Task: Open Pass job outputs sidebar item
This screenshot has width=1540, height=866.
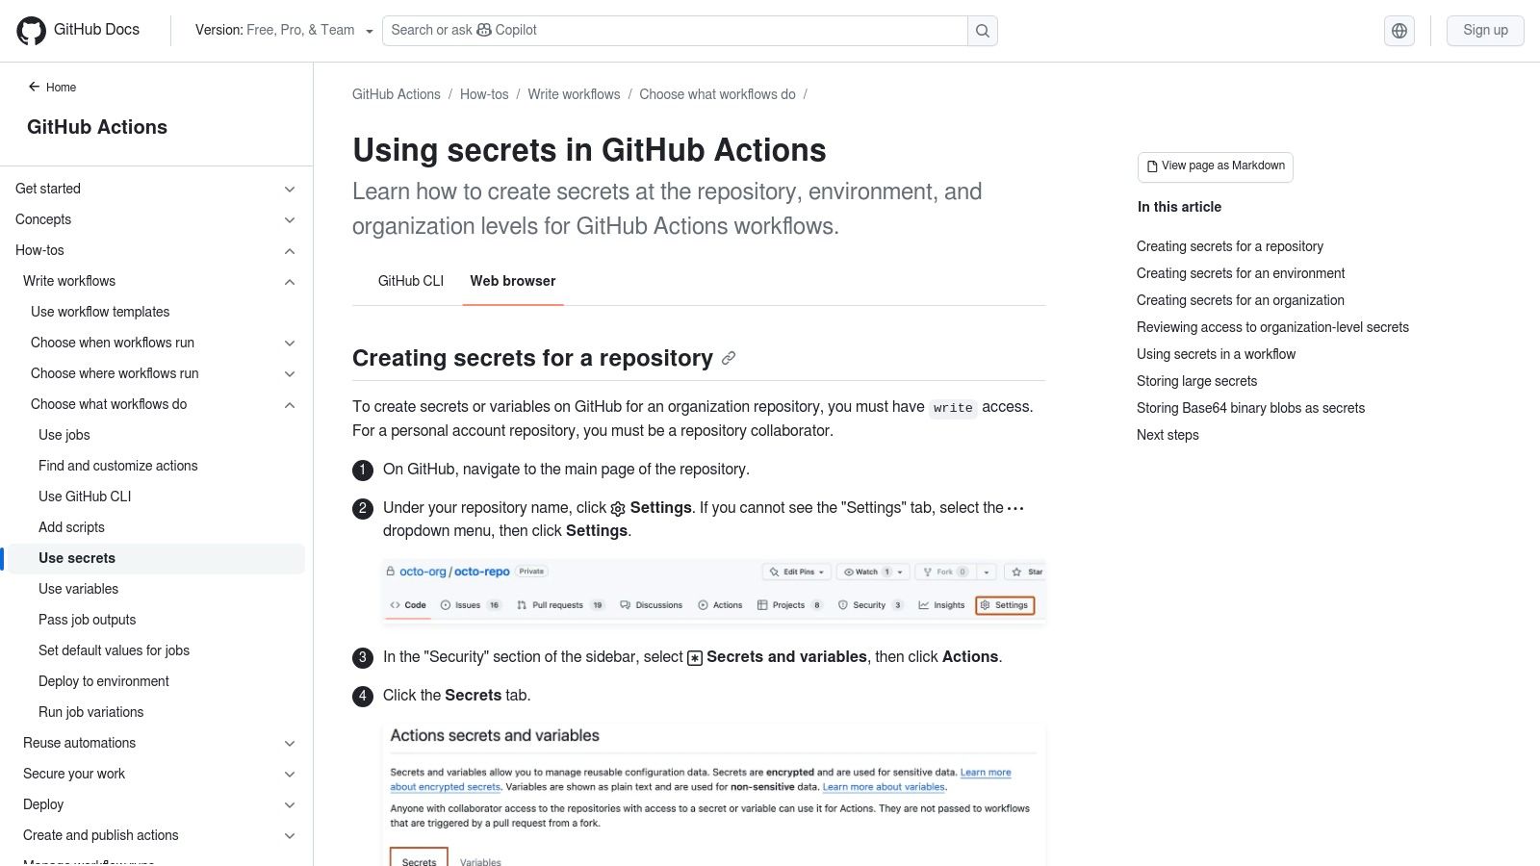Action: [88, 620]
